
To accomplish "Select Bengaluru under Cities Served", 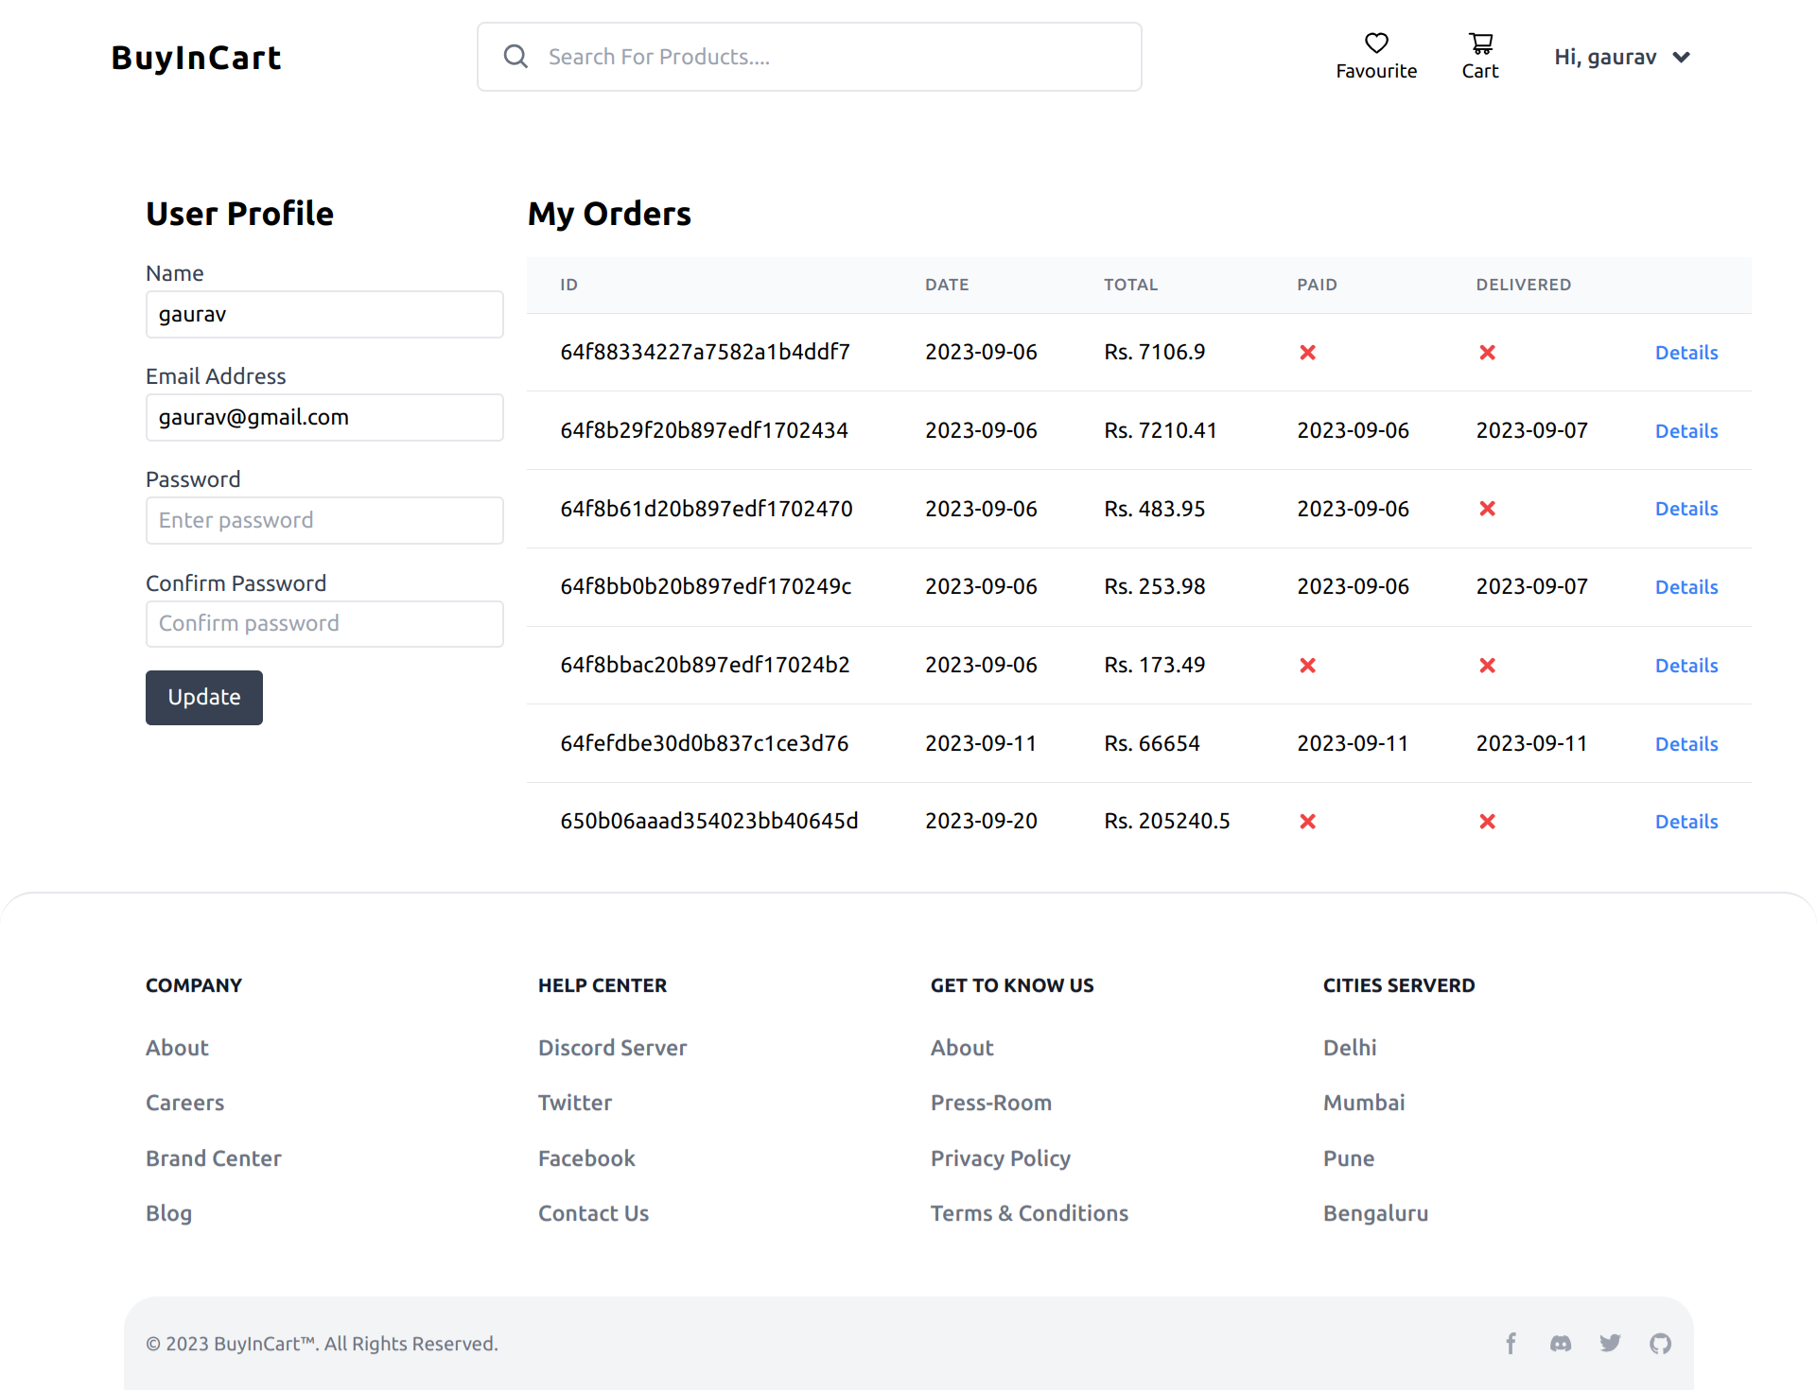I will [1375, 1213].
